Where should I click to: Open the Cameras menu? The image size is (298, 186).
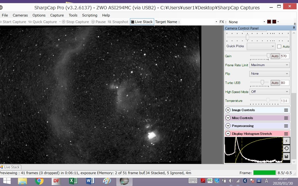point(20,15)
